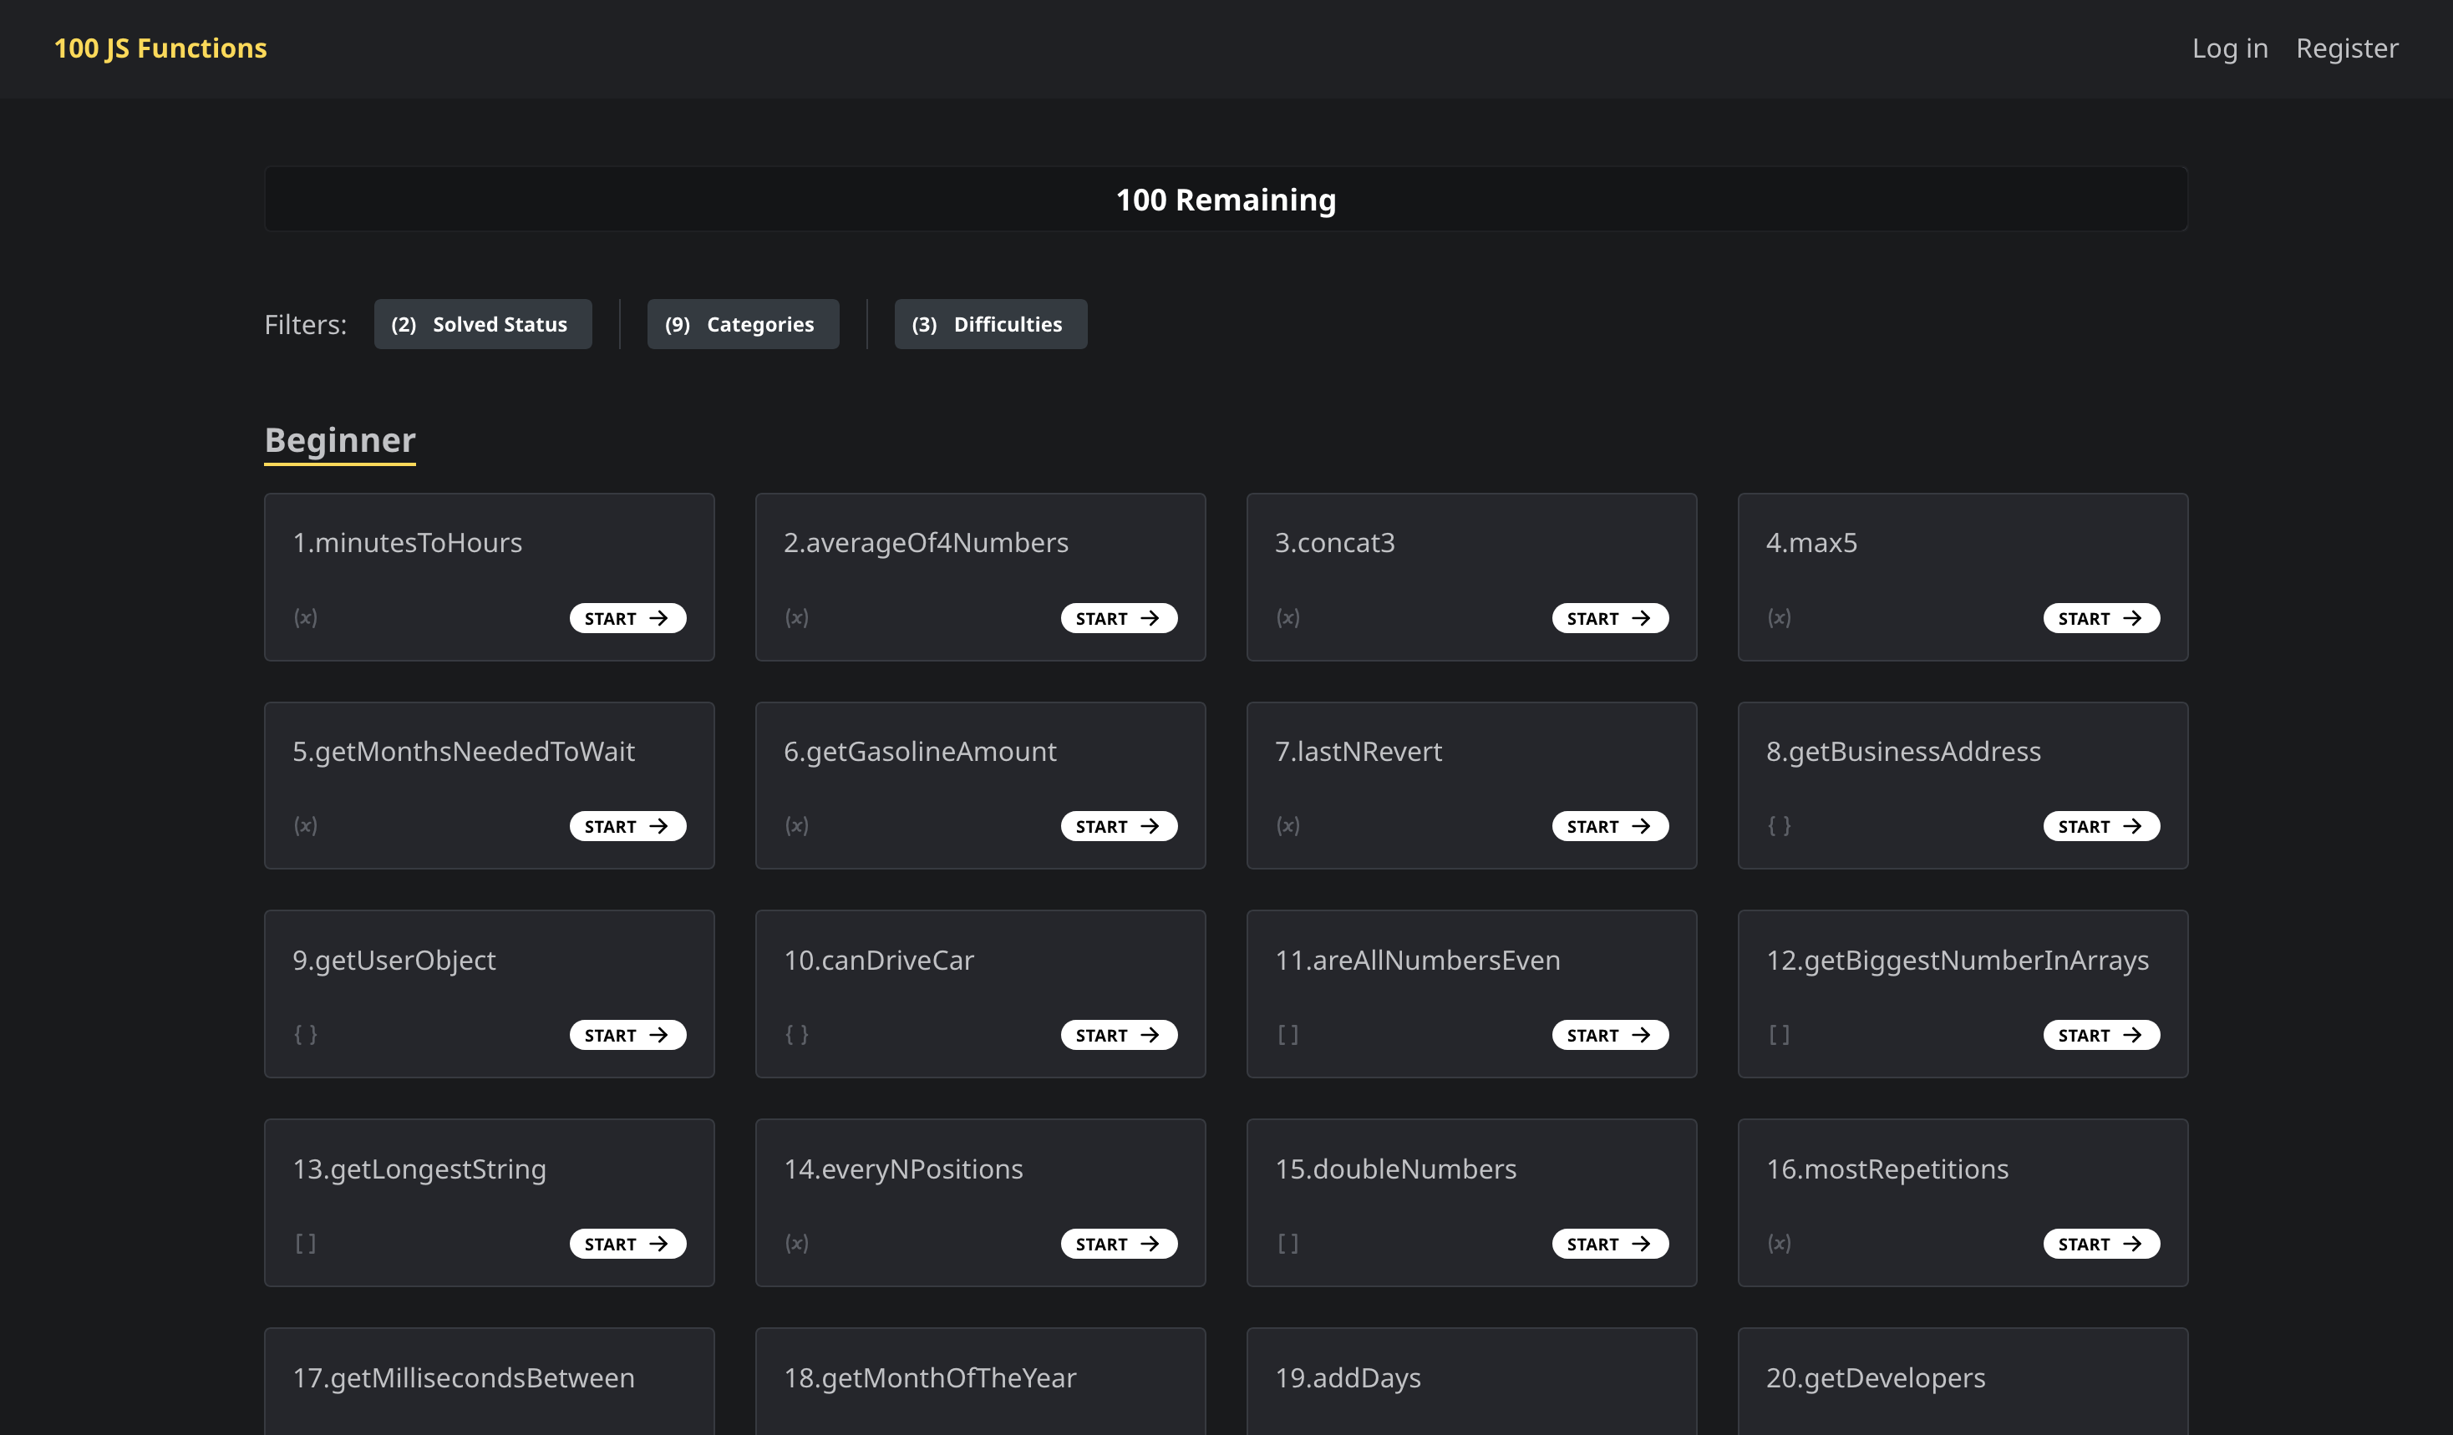
Task: Click the { } object icon on getBusinessAddress card
Action: click(x=1780, y=826)
